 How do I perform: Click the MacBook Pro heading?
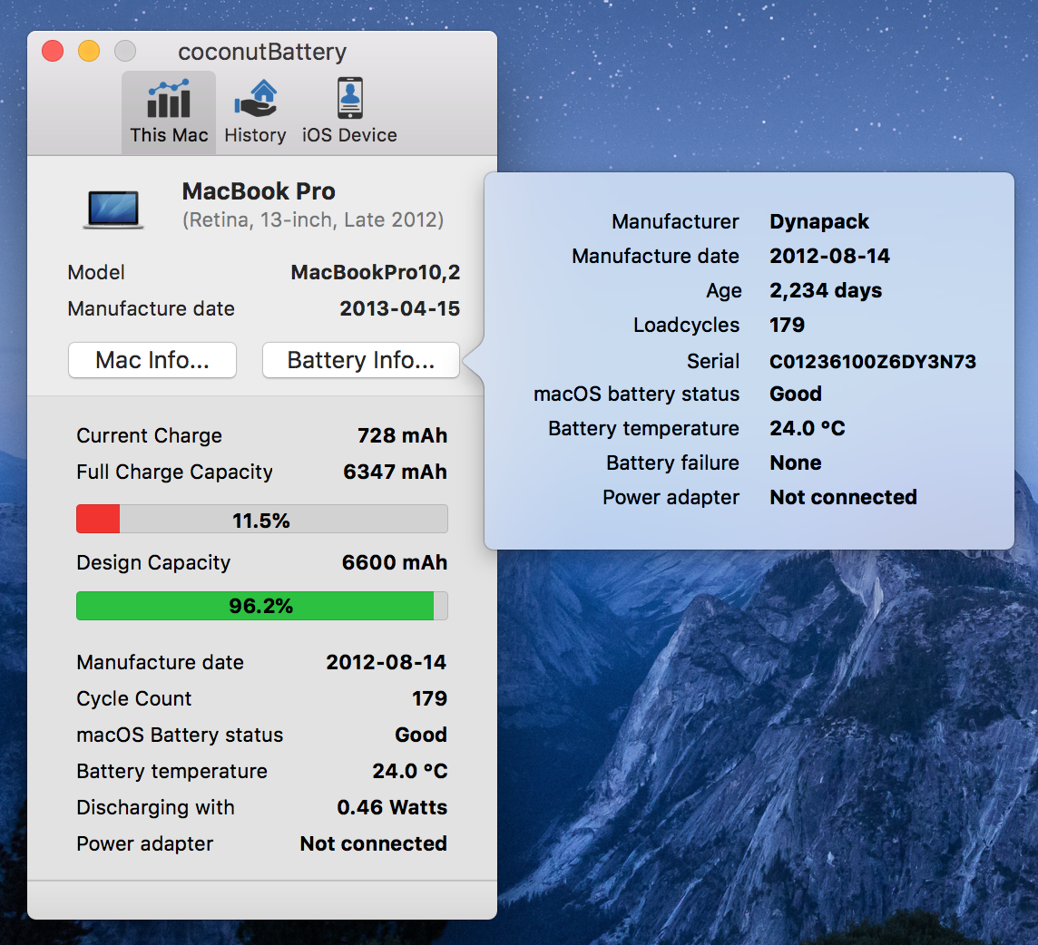click(x=259, y=191)
